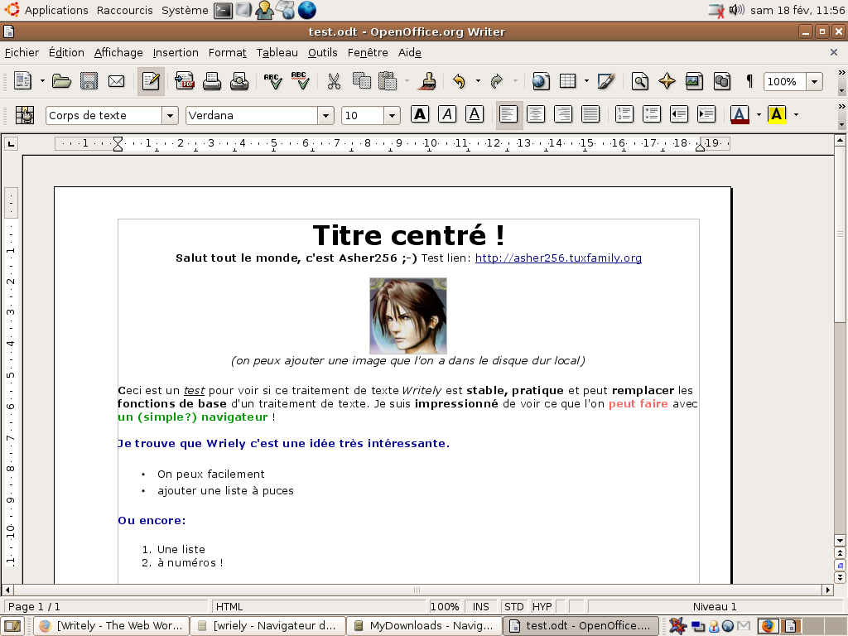The image size is (848, 636).
Task: Select the Format Paintbrush tool
Action: (x=429, y=81)
